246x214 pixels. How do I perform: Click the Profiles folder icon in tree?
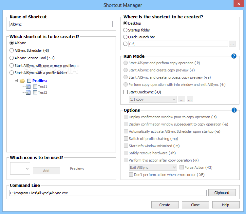(22, 81)
